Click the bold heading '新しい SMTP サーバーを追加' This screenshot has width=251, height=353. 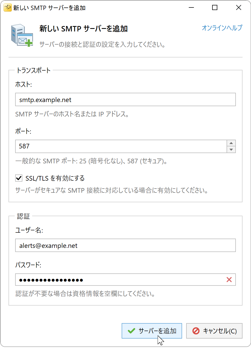(84, 29)
